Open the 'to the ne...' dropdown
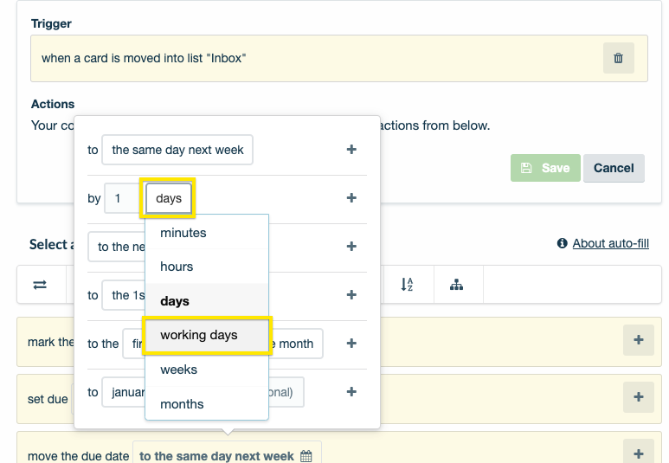Image resolution: width=669 pixels, height=463 pixels. [x=117, y=247]
